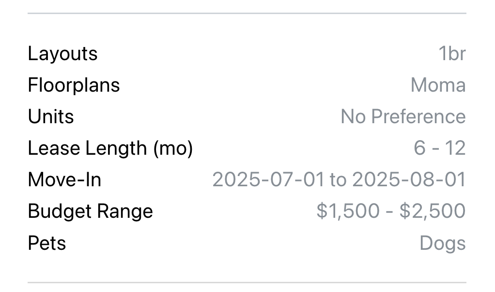Open the Moma floorplan value
The width and height of the screenshot is (495, 292).
click(x=438, y=85)
